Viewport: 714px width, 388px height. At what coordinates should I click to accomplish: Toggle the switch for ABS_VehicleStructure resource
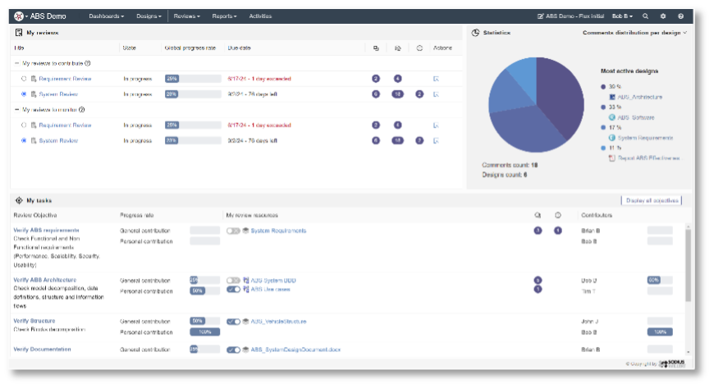point(233,322)
